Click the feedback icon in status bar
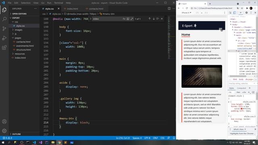This screenshot has height=145, width=258. coord(169,138)
